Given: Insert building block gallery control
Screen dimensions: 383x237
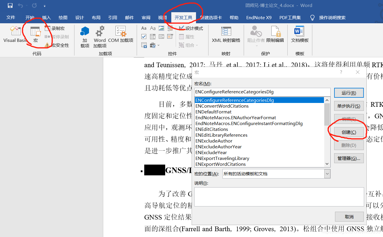Looking at the screenshot, I should [170, 28].
